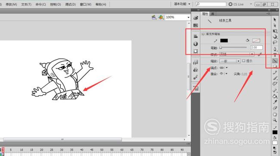
Task: Select the Pencil tool
Action: 275,72
